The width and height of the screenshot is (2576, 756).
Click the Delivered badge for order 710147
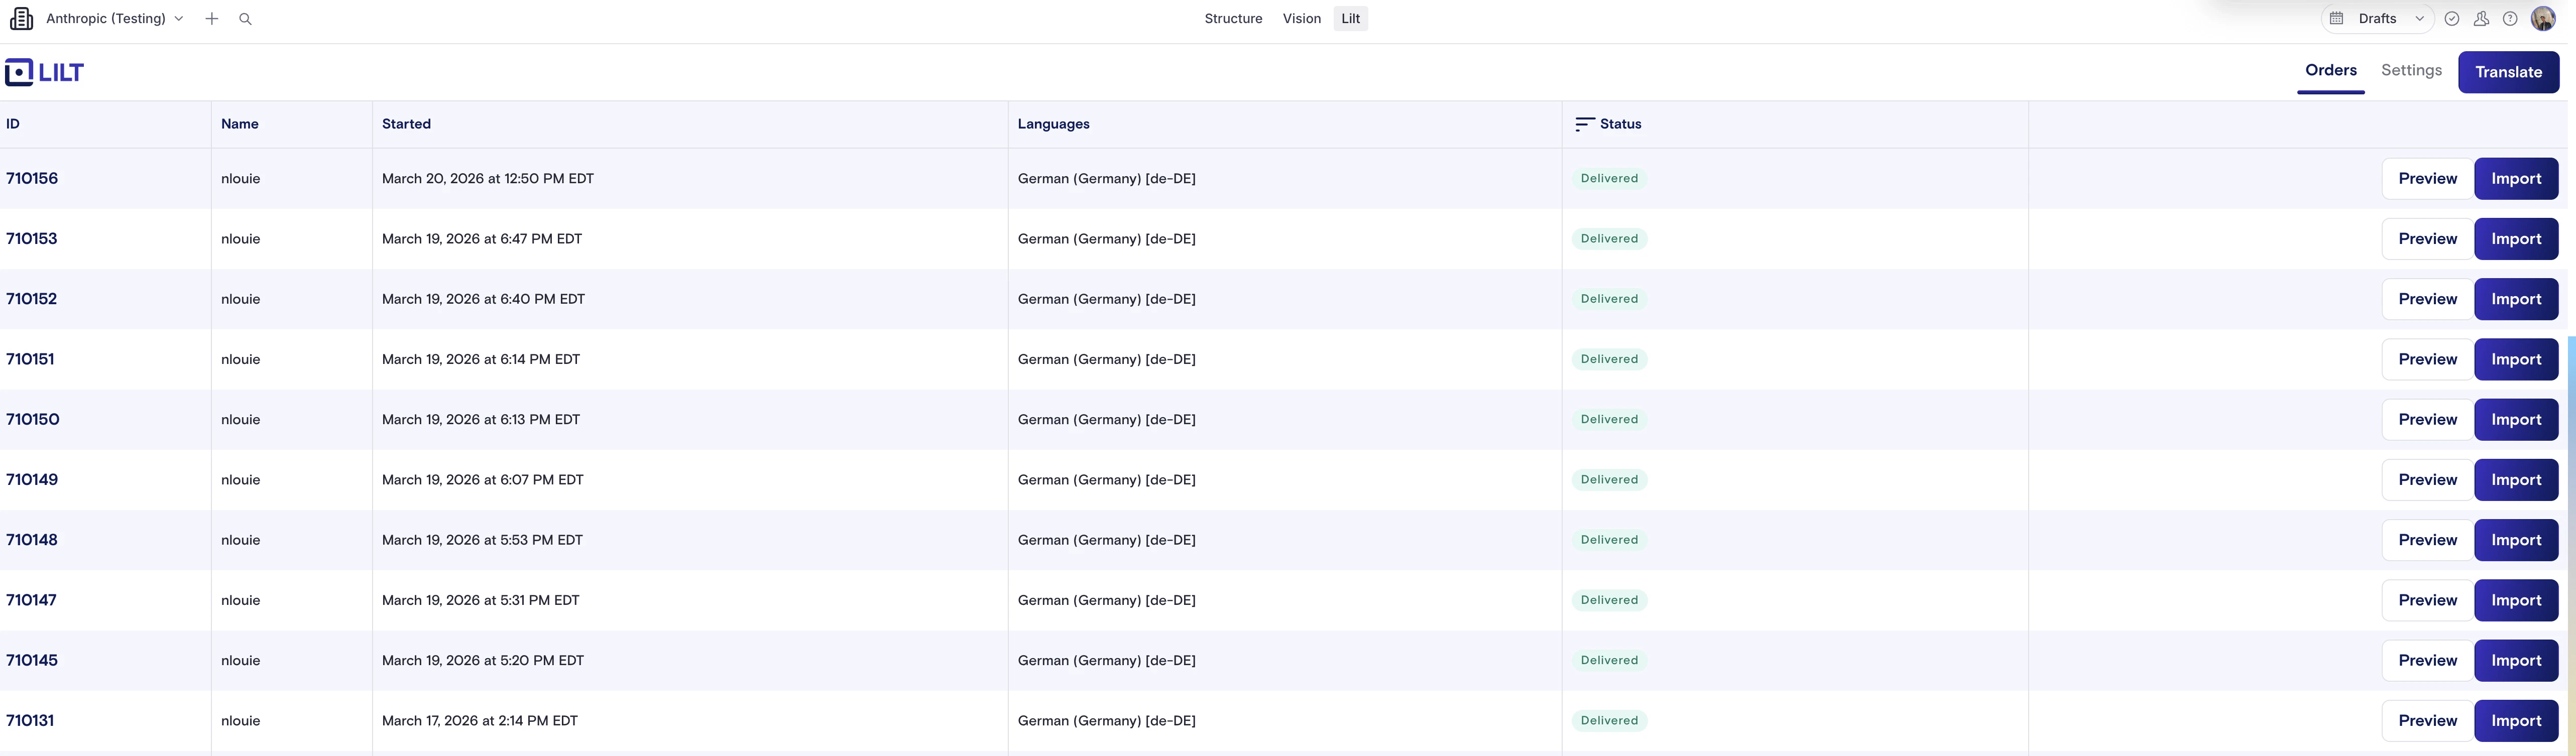(x=1609, y=600)
